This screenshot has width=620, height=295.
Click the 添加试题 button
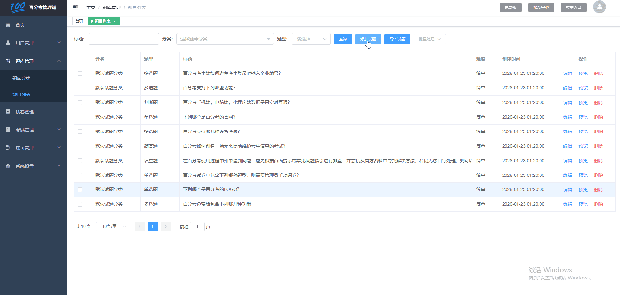[x=368, y=39]
